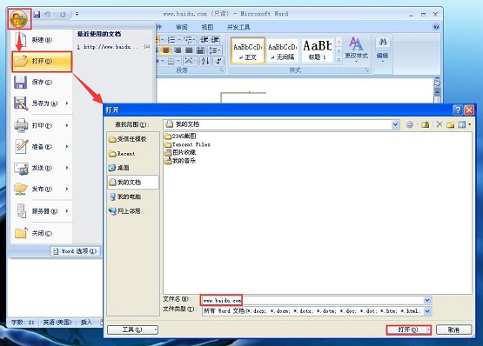483x346 pixels.
Task: Expand the 准备 submenu arrow
Action: [67, 147]
